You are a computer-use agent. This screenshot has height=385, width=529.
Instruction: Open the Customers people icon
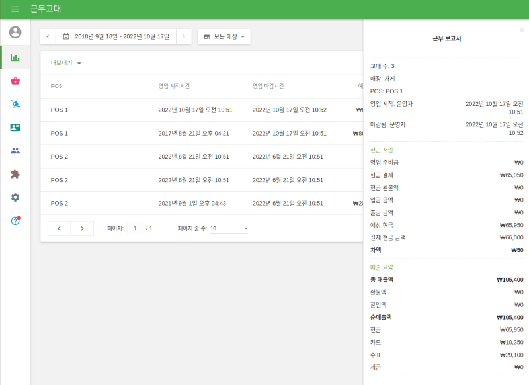(x=15, y=150)
